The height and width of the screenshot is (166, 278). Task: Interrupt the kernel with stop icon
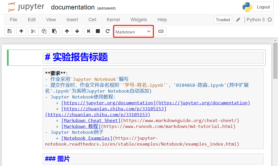point(98,31)
